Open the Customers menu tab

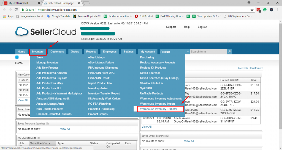point(57,52)
